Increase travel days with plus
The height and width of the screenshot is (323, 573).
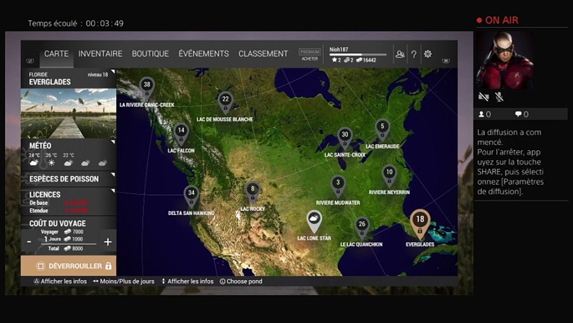tap(108, 242)
